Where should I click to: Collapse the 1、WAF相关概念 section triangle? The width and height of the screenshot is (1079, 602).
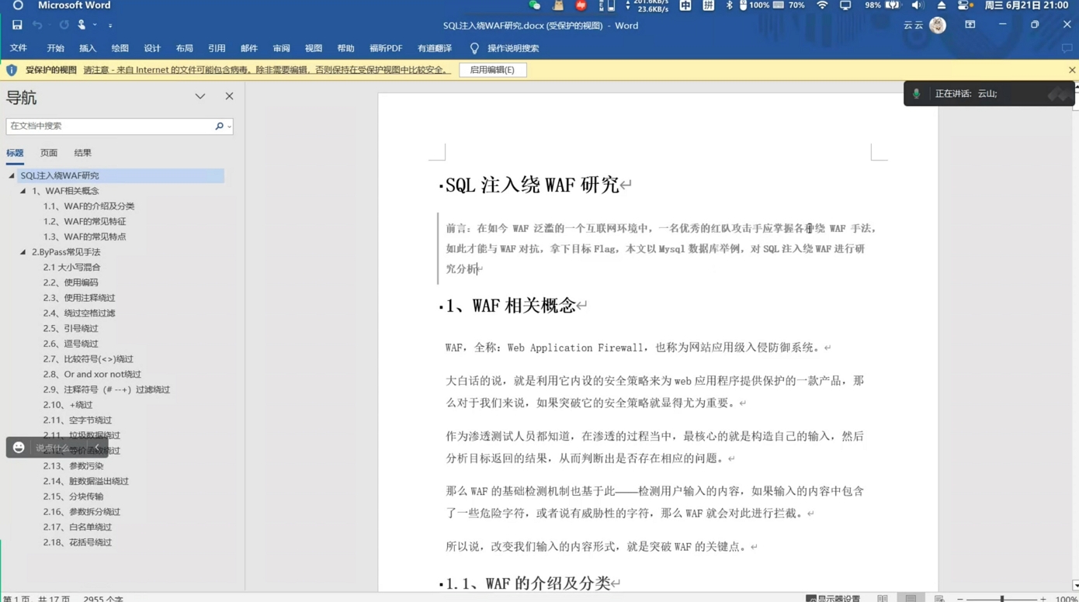click(23, 191)
